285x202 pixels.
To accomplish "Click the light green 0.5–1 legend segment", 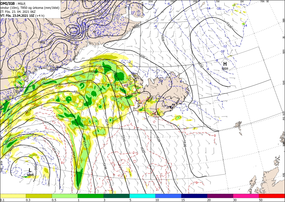I will click(x=65, y=196).
